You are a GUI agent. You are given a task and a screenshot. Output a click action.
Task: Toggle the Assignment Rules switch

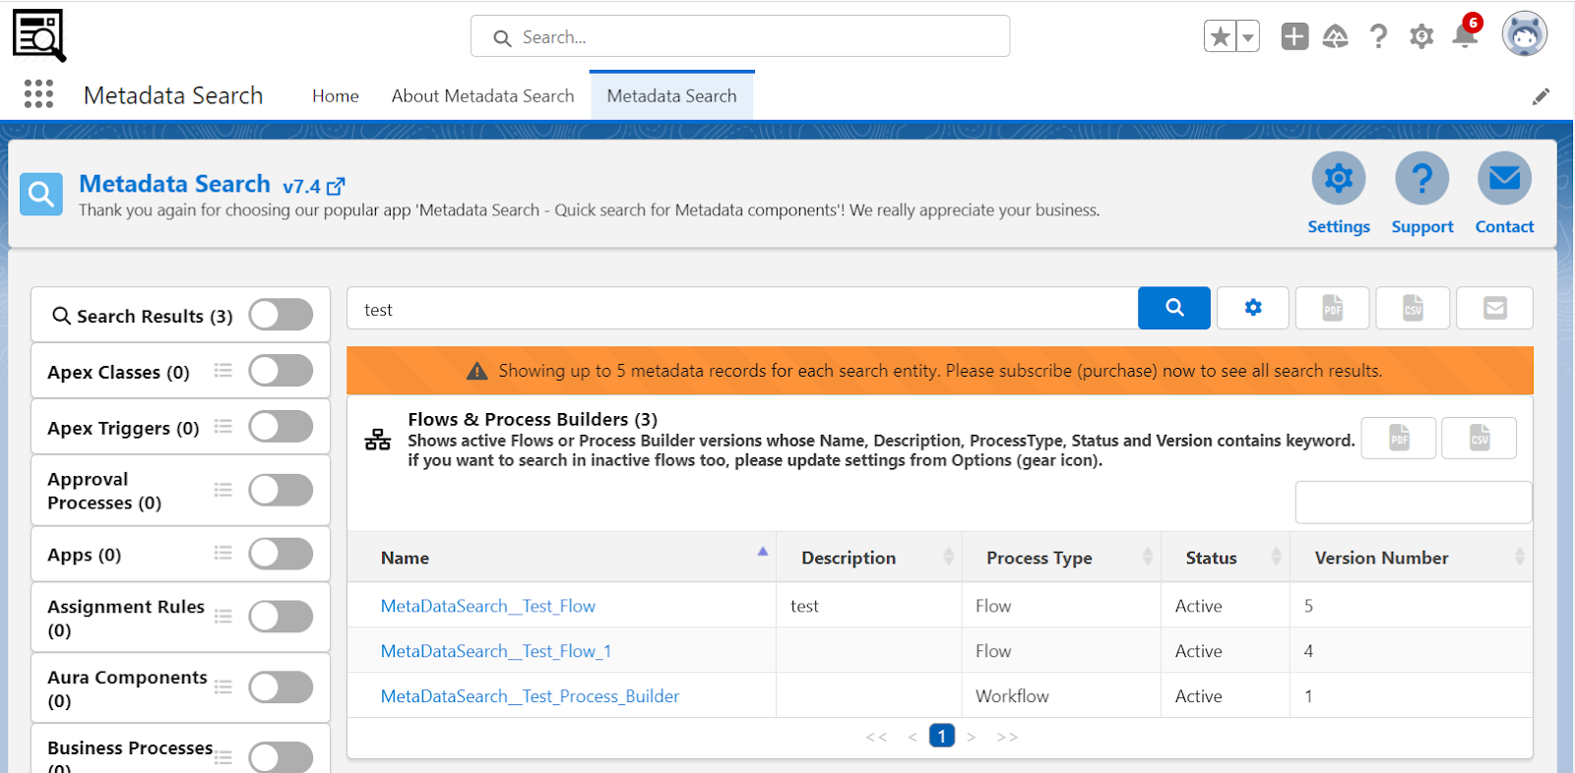pos(281,617)
